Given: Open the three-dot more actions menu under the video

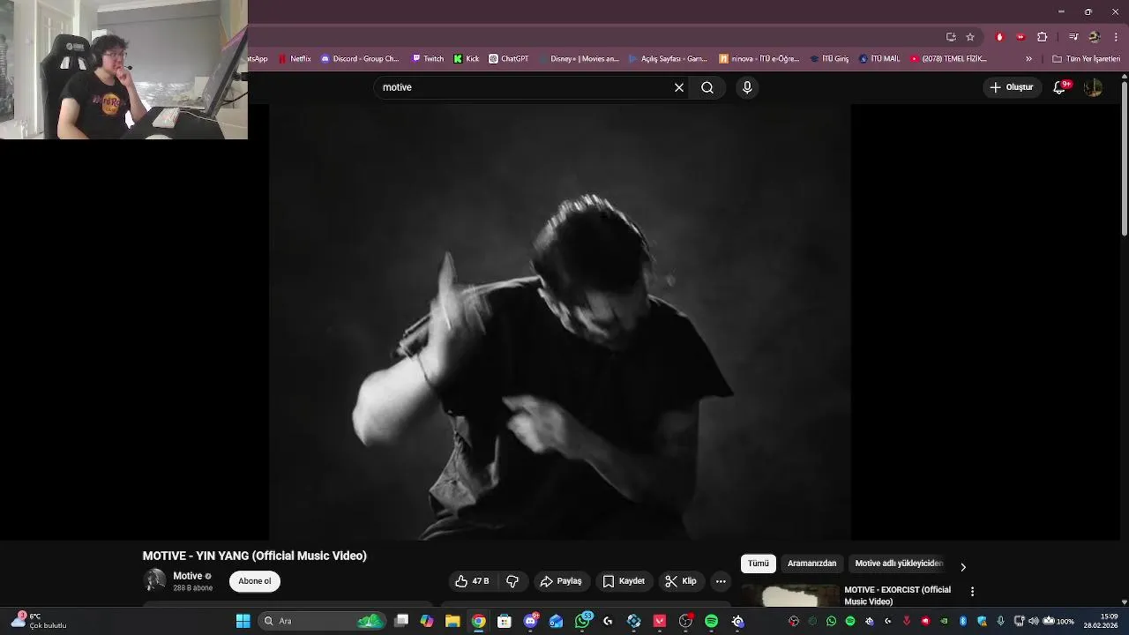Looking at the screenshot, I should click(x=721, y=581).
